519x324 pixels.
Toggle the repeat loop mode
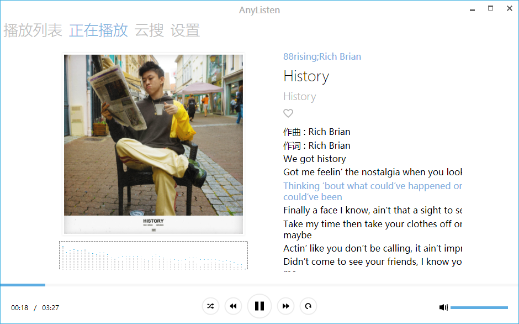(x=308, y=306)
